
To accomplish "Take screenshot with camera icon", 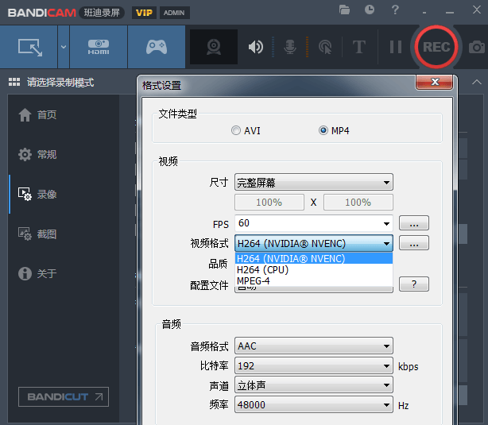I will (x=477, y=48).
